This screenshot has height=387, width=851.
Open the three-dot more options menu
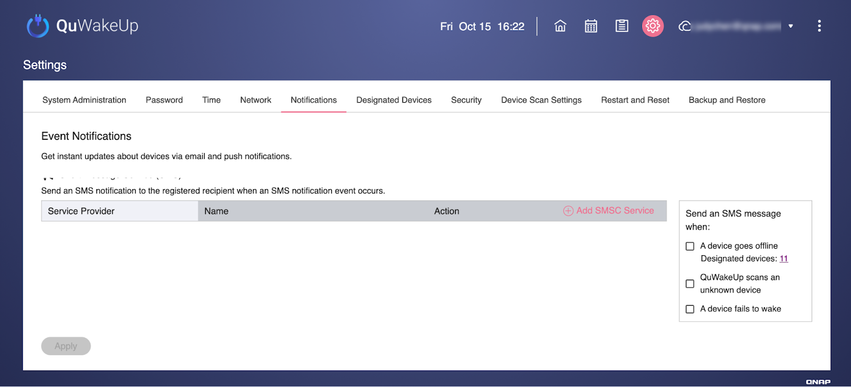[819, 26]
